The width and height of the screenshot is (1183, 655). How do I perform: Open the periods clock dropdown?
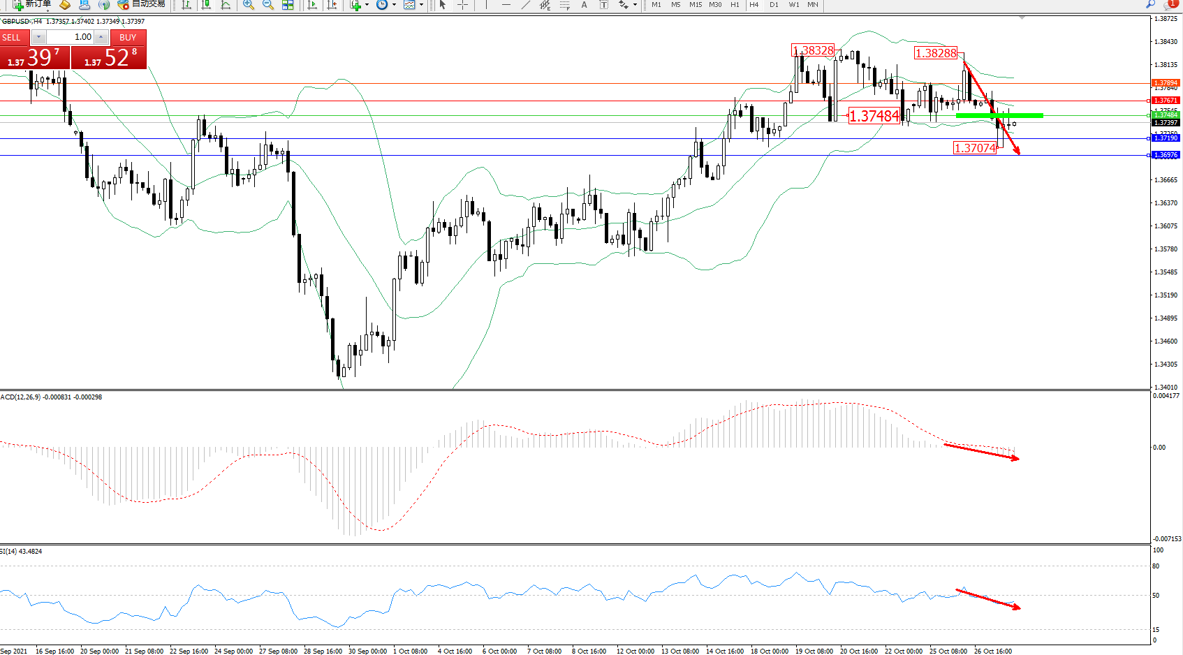coord(394,5)
